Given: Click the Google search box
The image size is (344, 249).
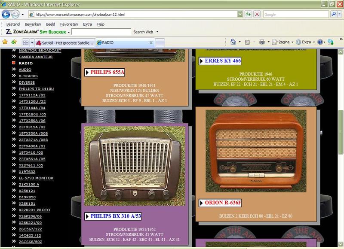Looking at the screenshot, I should click(296, 15).
